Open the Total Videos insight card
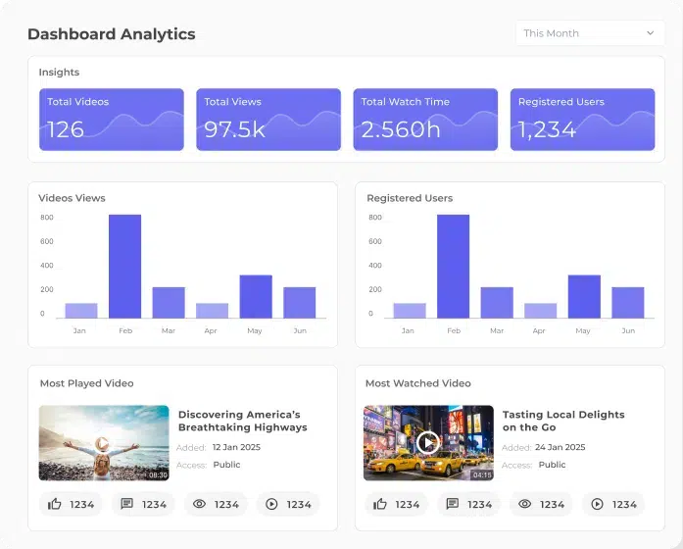683x549 pixels. point(112,120)
